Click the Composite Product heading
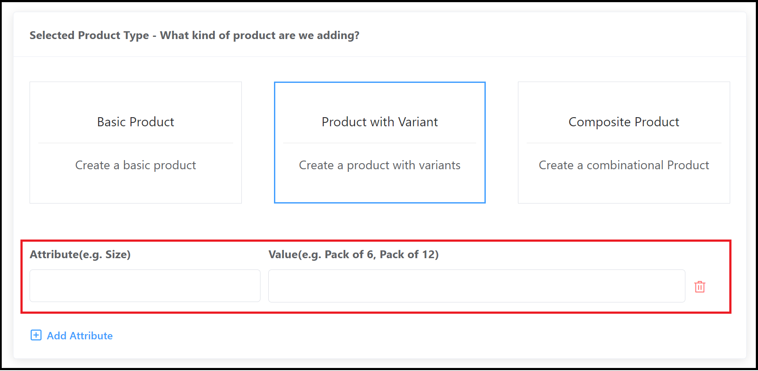Screen dimensions: 758x371 (623, 122)
